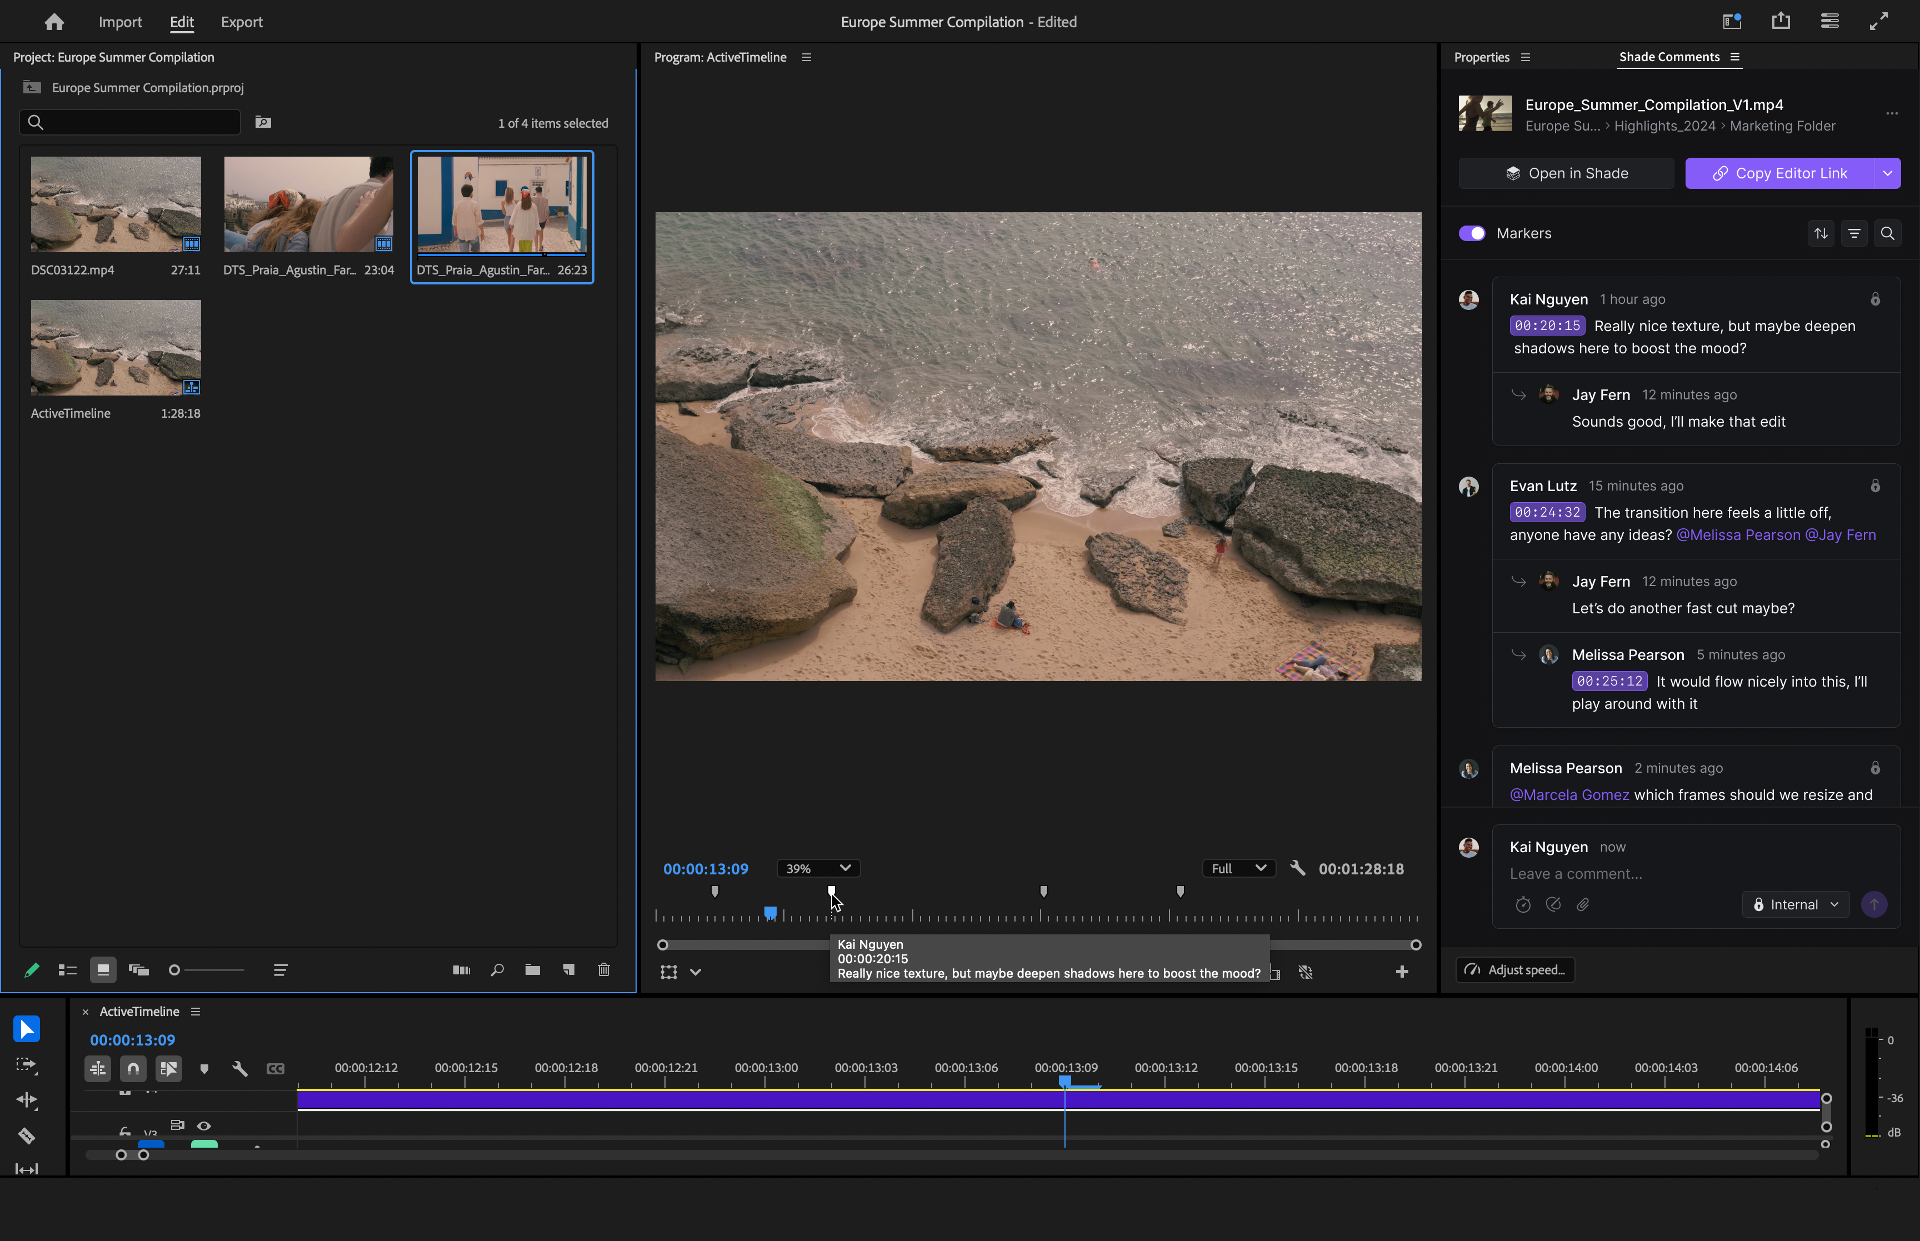
Task: Open the Full playback resolution dropdown
Action: [x=1238, y=868]
